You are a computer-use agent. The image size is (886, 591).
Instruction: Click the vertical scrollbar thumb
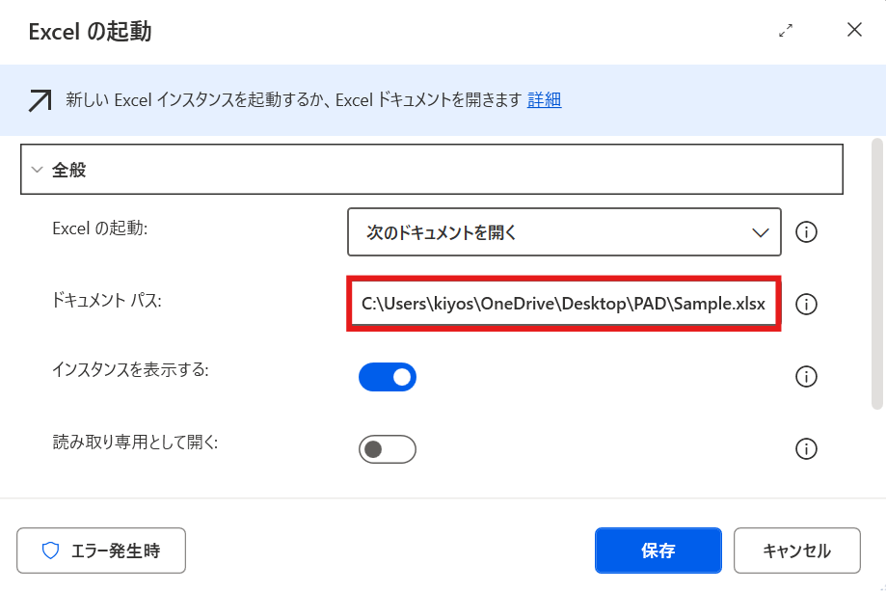(x=877, y=274)
